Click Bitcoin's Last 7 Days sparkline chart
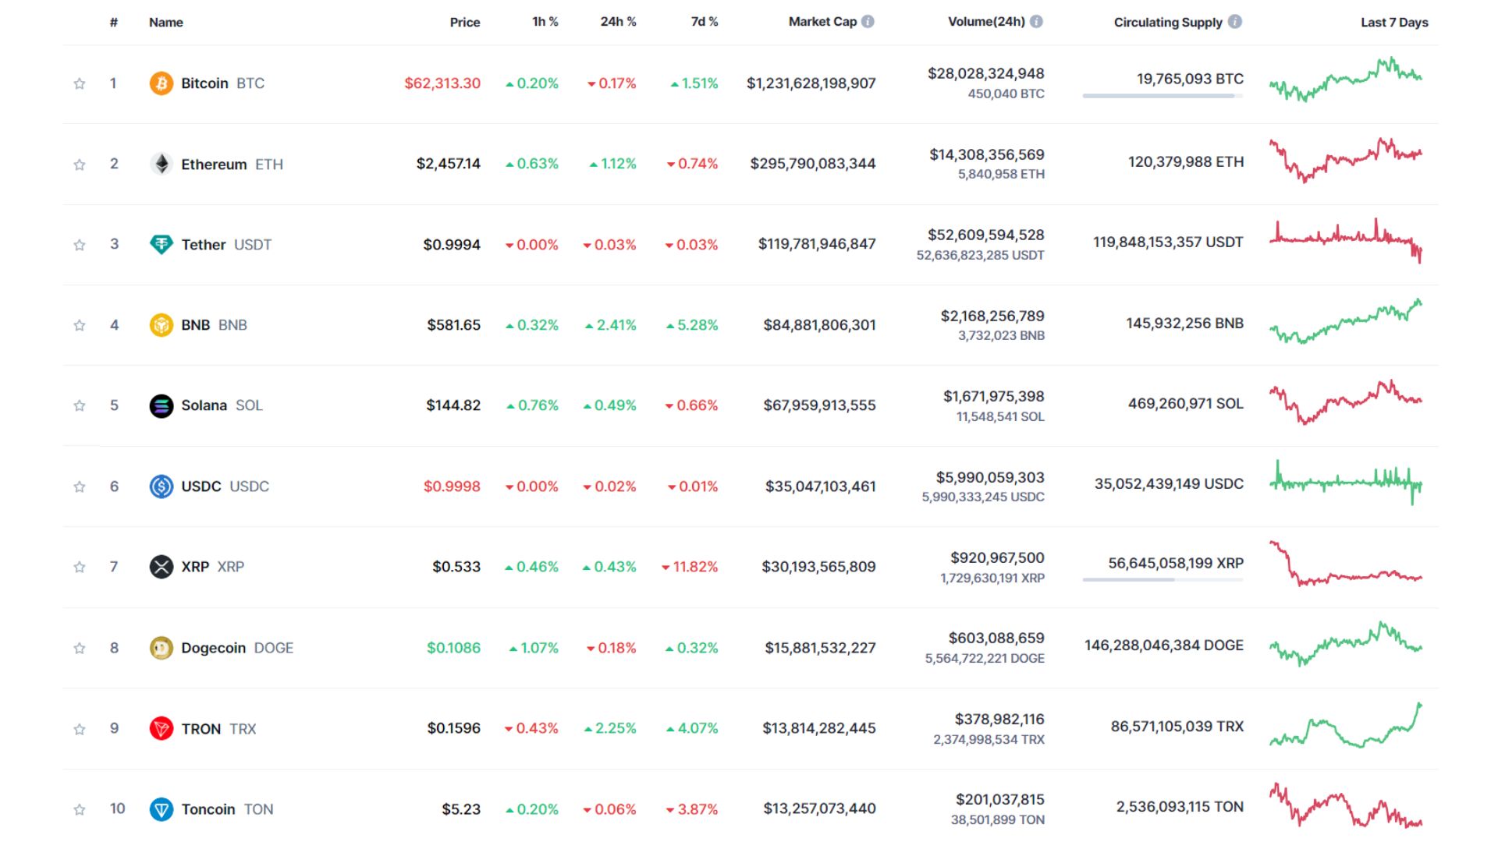The image size is (1498, 842). [1346, 83]
